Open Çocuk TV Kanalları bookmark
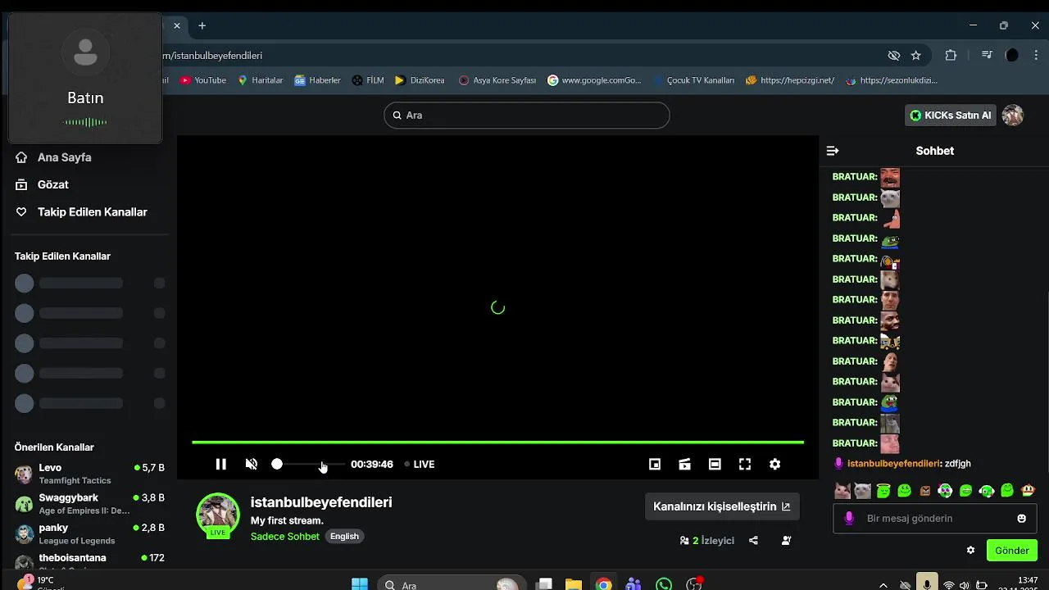This screenshot has height=590, width=1049. [693, 80]
